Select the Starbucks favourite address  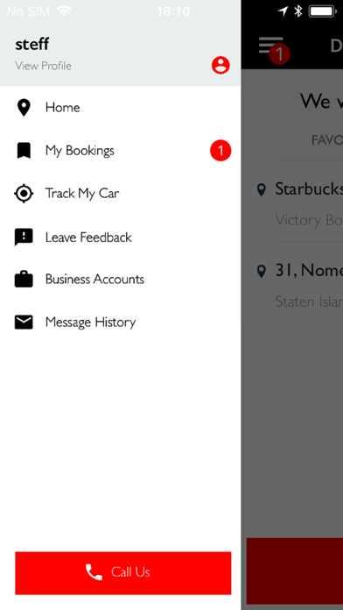click(x=299, y=204)
